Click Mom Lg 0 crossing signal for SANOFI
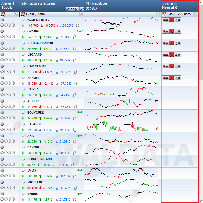 pos(172,78)
